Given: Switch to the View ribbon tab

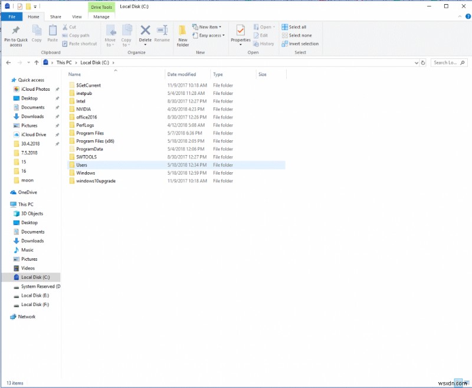Looking at the screenshot, I should (x=77, y=17).
